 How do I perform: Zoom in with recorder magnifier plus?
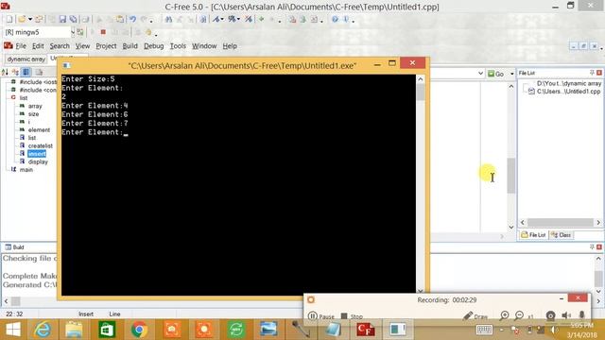(x=504, y=315)
